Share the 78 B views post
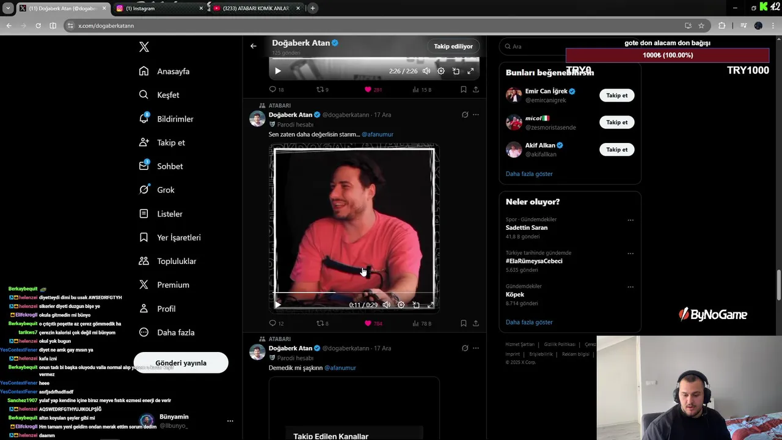Viewport: 782px width, 440px height. 476,323
